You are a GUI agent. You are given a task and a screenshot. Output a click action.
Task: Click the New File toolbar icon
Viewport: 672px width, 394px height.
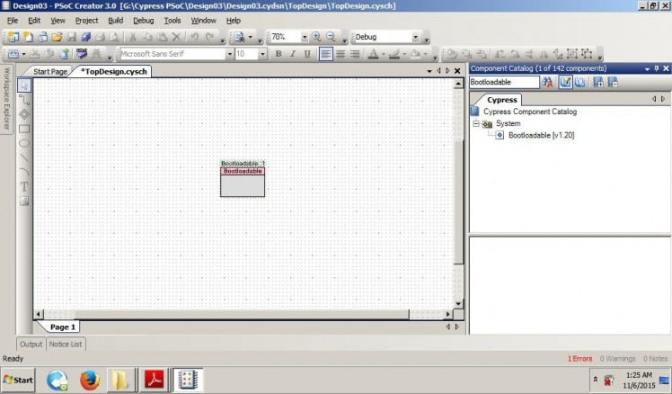click(x=28, y=37)
